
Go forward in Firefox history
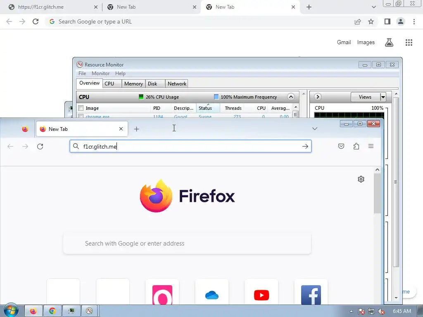(25, 147)
